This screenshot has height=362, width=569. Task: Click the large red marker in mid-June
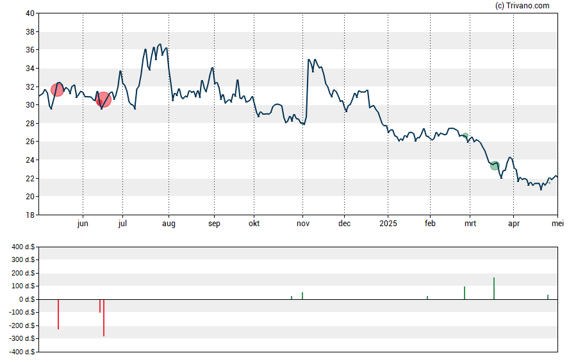(103, 100)
